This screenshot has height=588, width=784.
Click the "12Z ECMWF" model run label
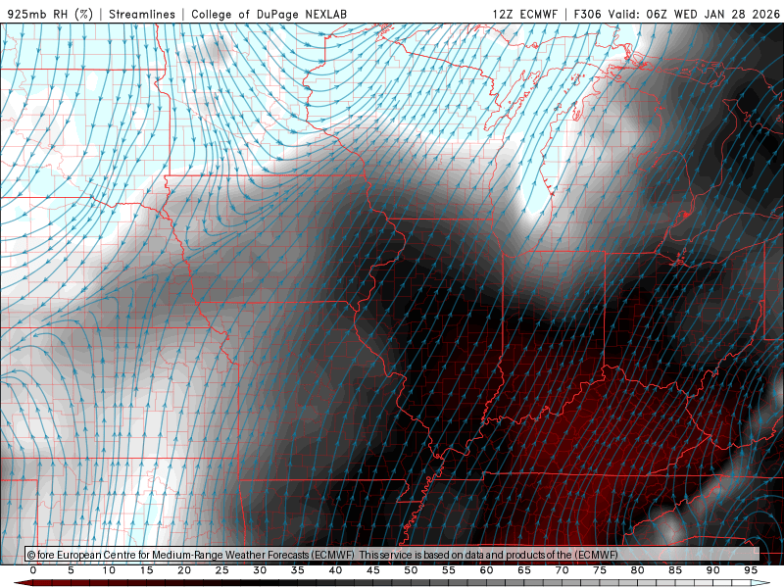pos(524,14)
